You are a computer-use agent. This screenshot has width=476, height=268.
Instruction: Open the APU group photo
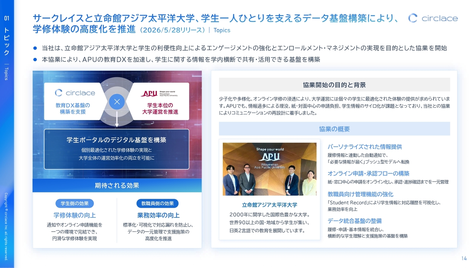pos(270,169)
